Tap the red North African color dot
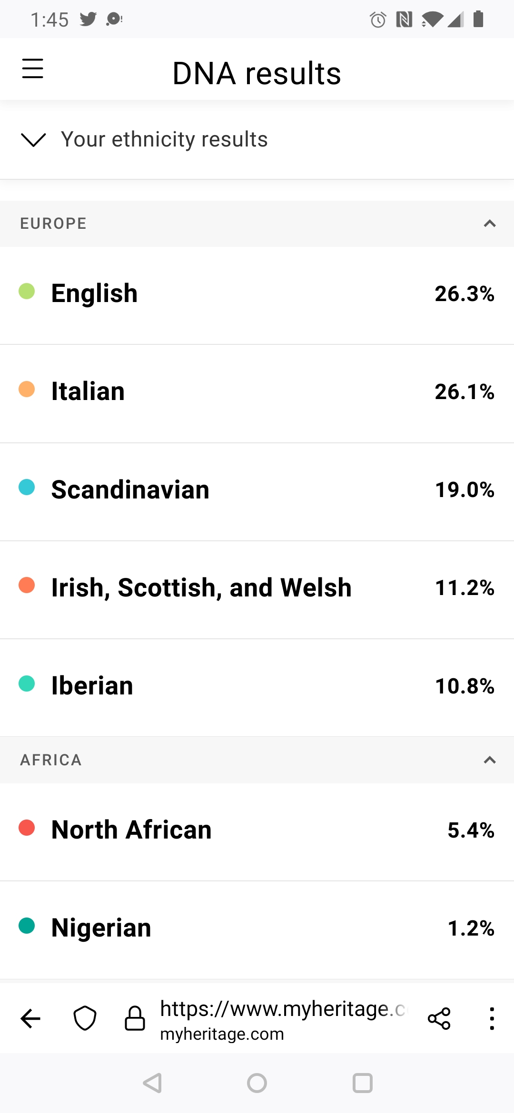This screenshot has height=1113, width=514. [27, 828]
